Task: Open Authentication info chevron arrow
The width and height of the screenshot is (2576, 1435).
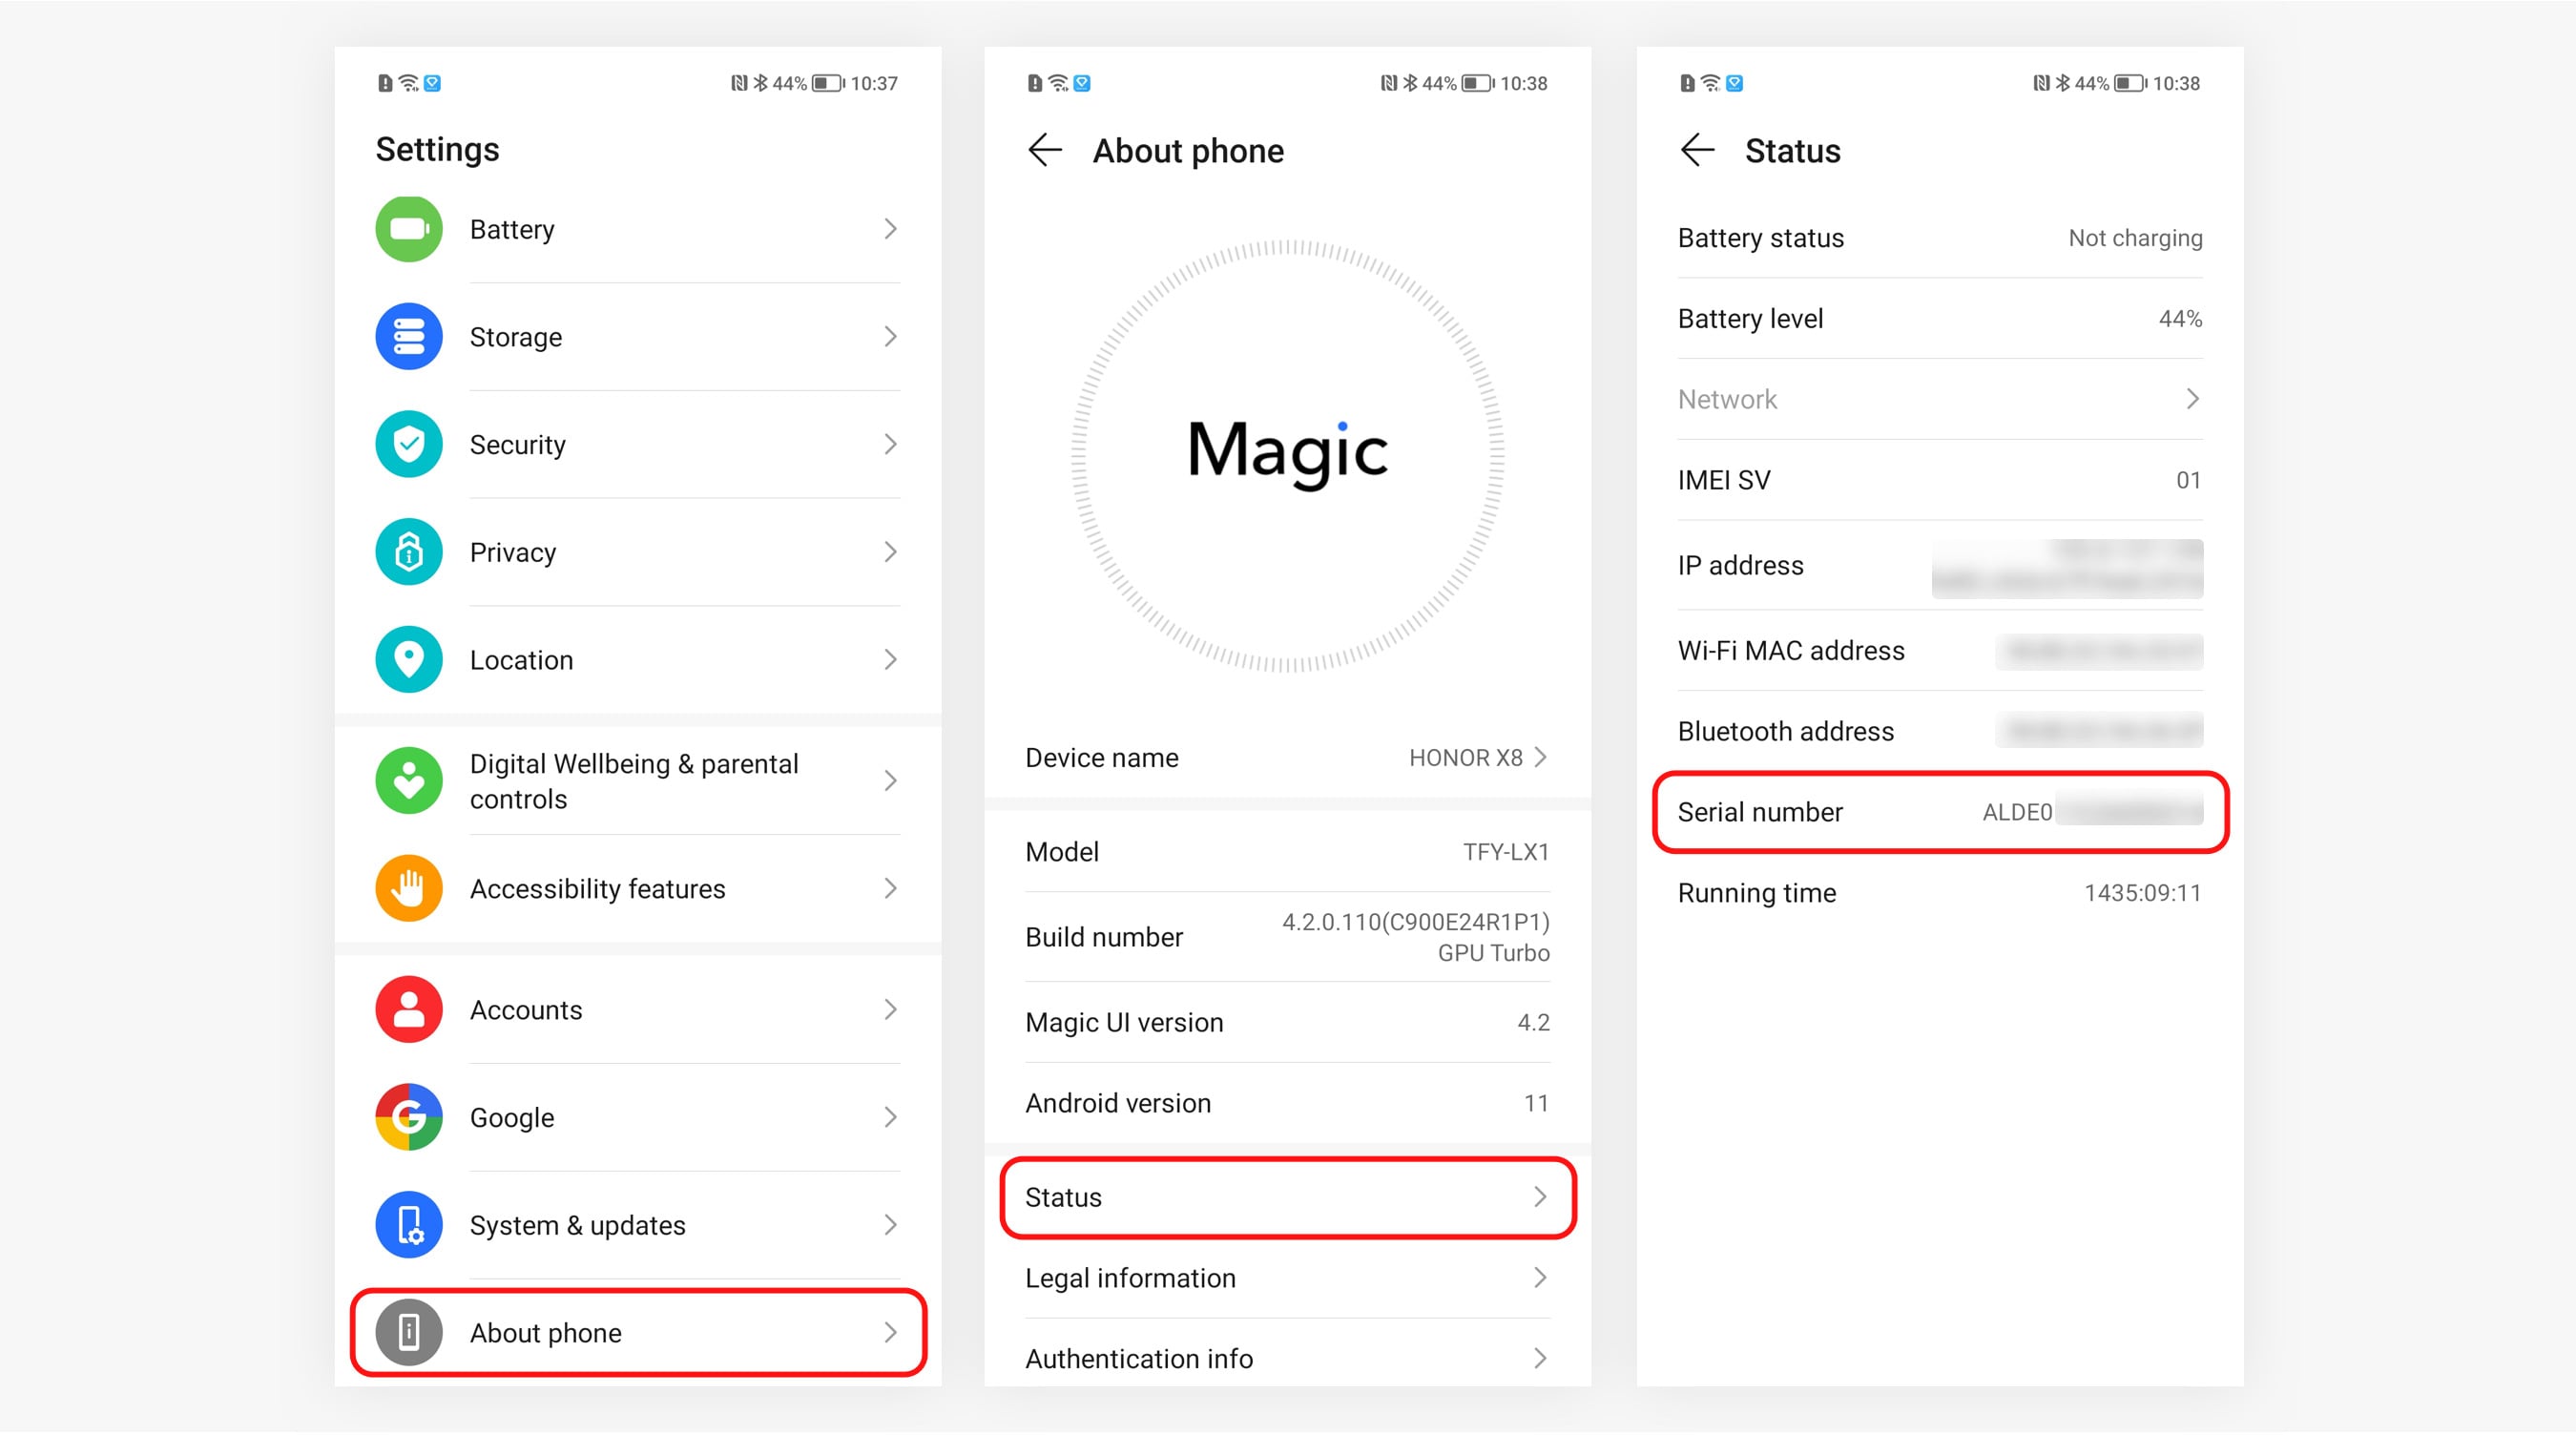Action: [x=1540, y=1358]
